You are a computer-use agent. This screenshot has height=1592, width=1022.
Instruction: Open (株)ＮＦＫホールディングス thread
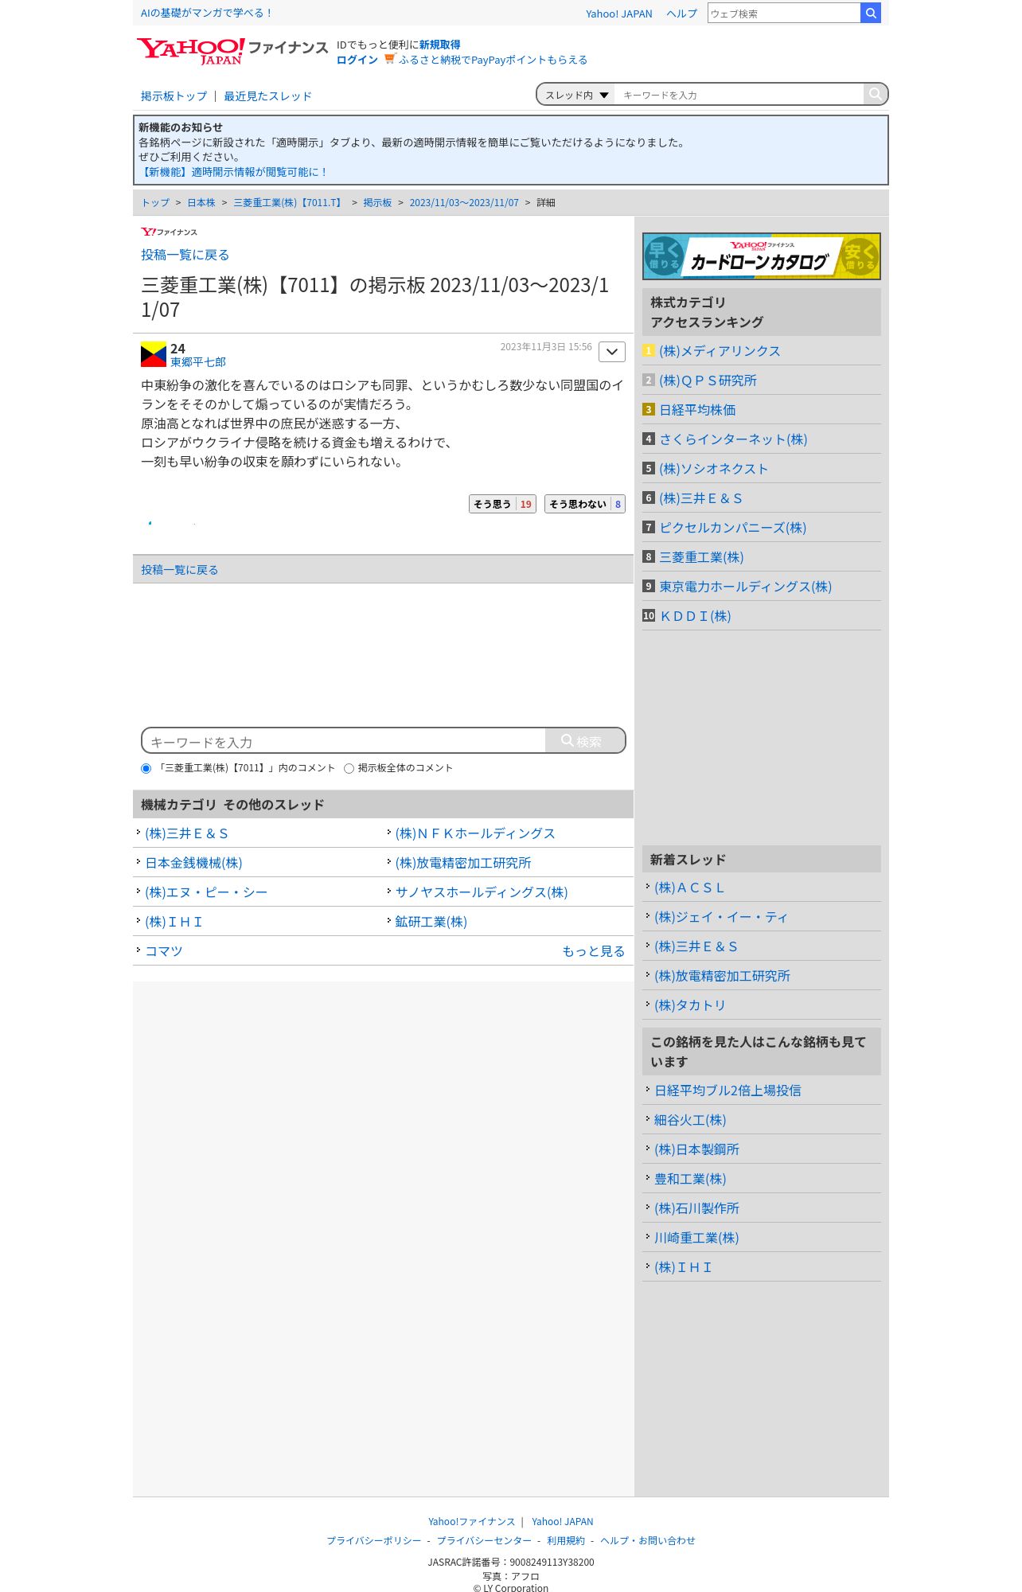[x=475, y=833]
